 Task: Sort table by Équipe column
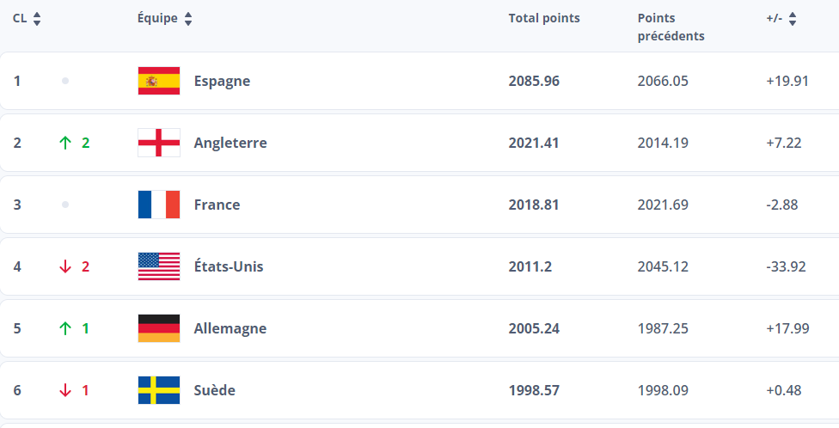click(188, 19)
